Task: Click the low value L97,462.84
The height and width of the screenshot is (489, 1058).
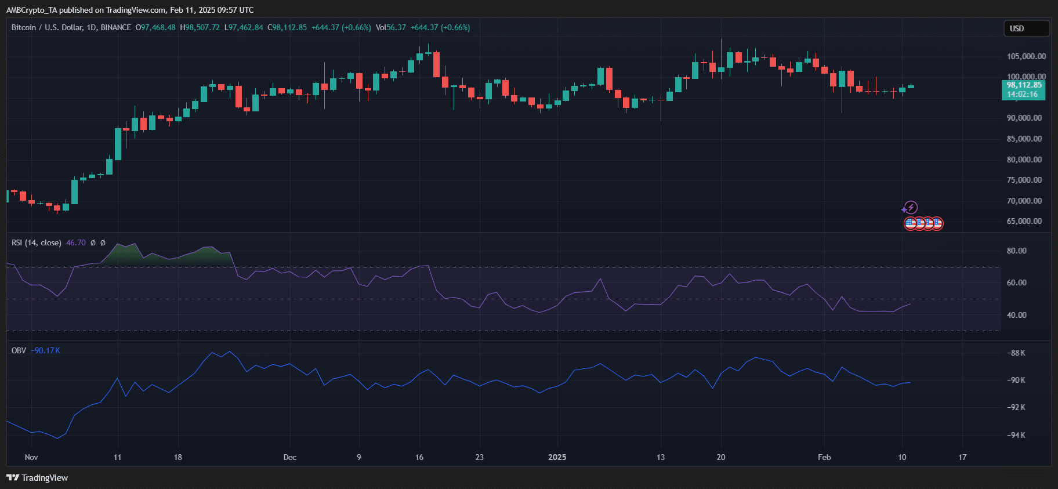Action: tap(244, 27)
